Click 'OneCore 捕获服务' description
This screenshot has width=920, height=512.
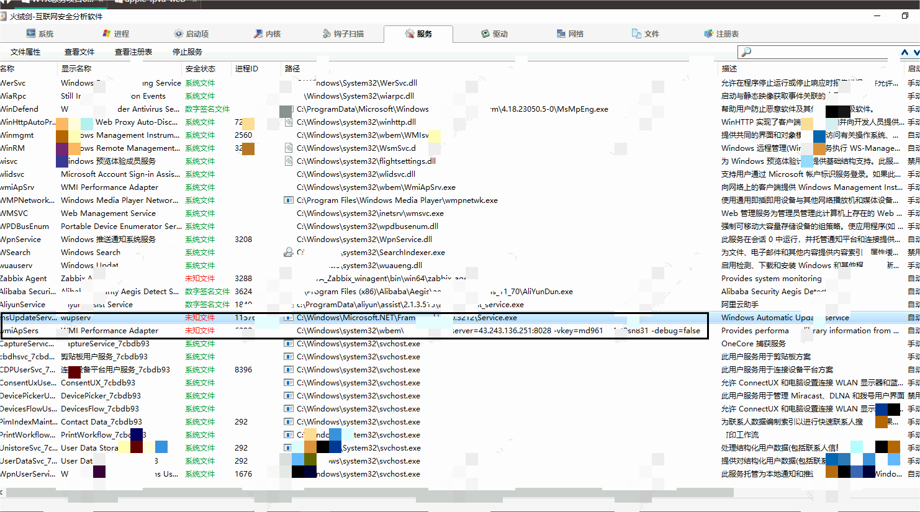(x=754, y=344)
